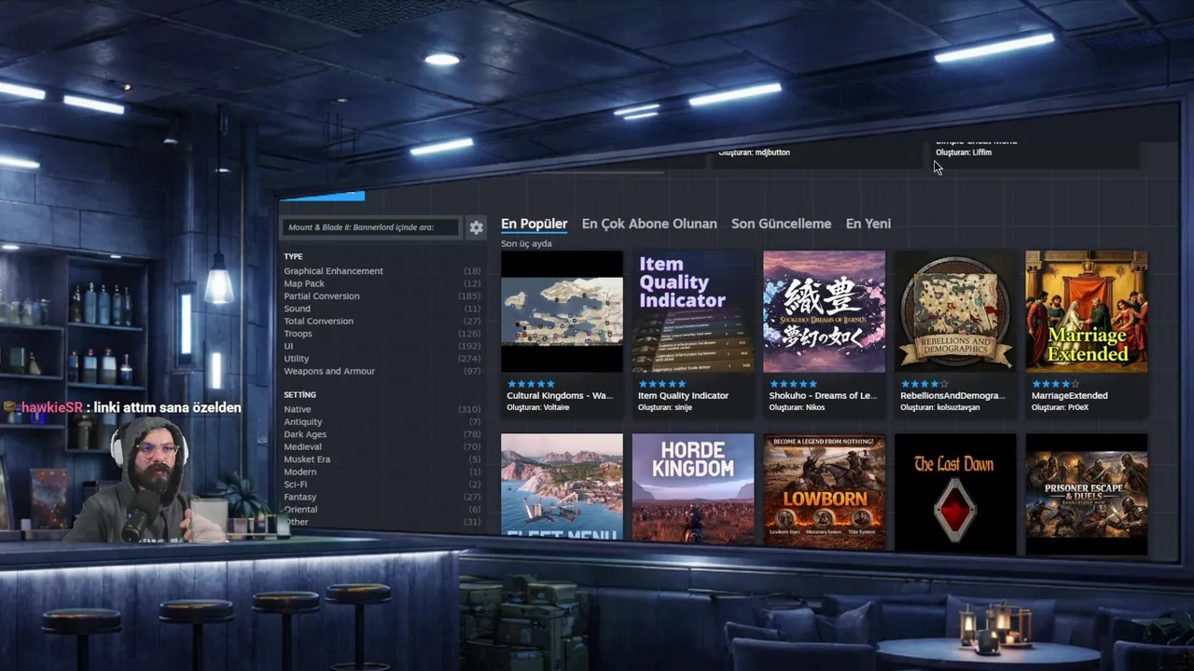
Task: Click the Cultural Kingdoms star rating
Action: pyautogui.click(x=531, y=384)
